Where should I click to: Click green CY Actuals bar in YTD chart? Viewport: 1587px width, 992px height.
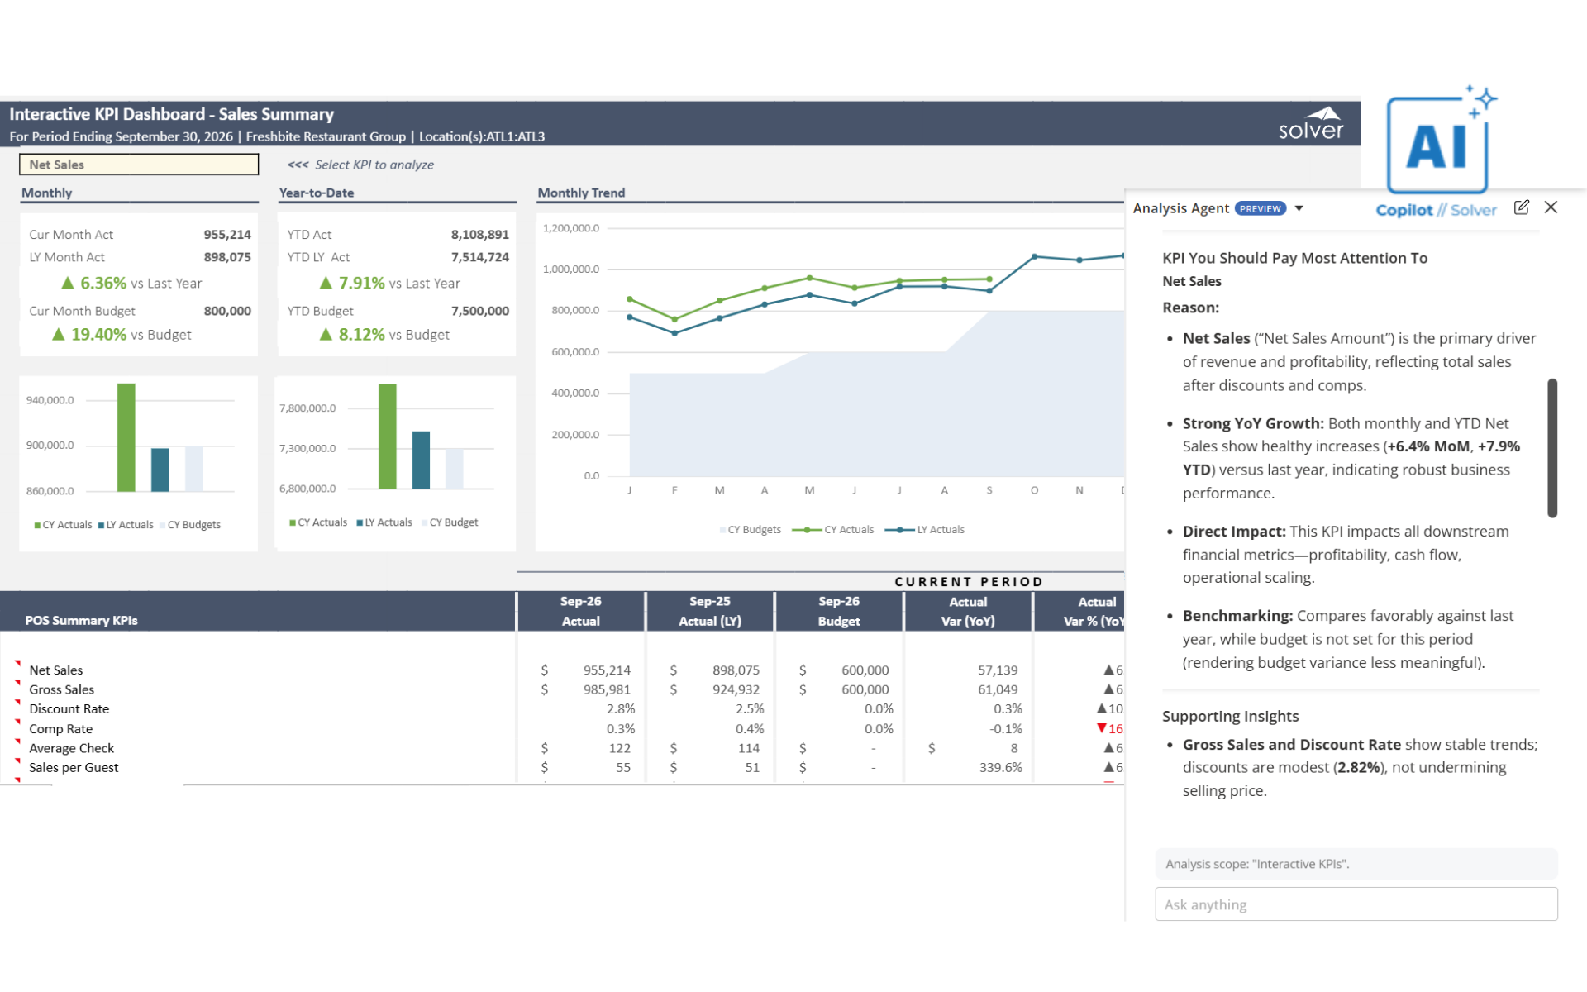point(387,436)
